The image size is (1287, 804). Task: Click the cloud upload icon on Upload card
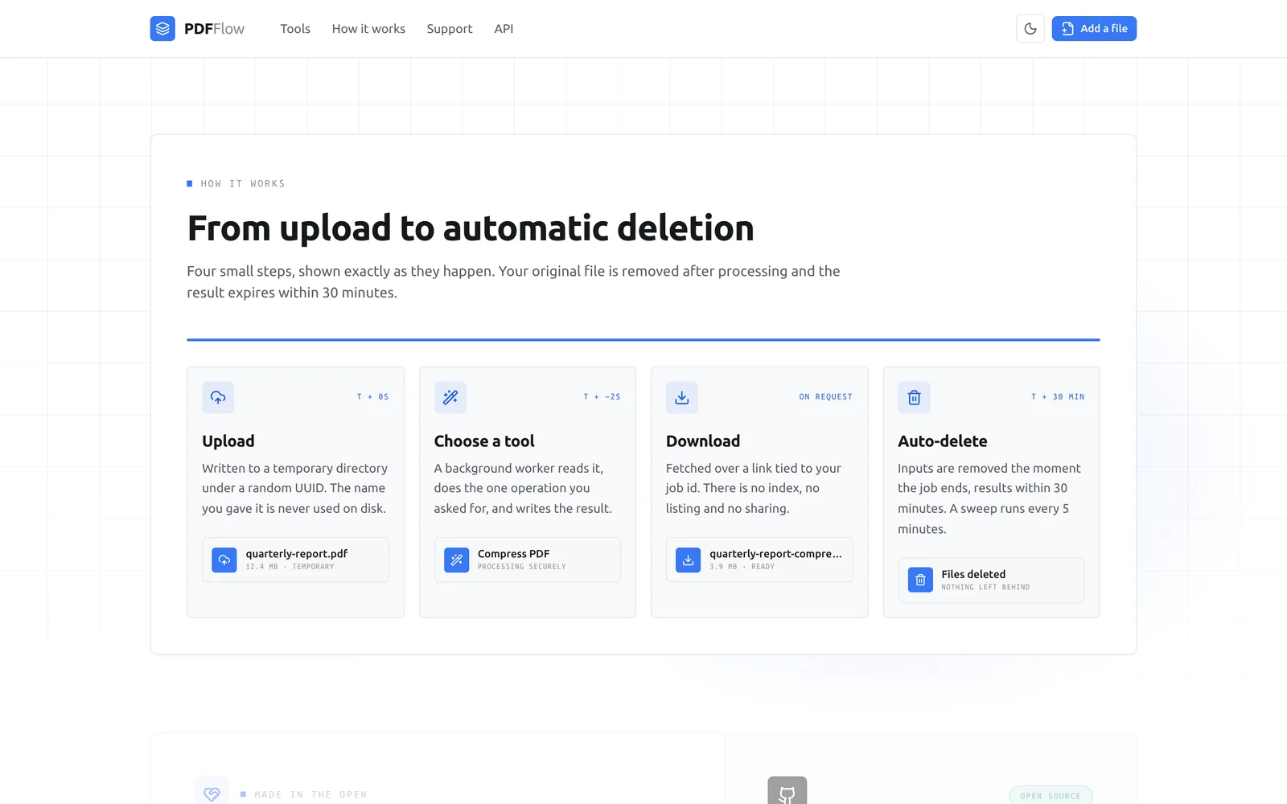tap(218, 397)
